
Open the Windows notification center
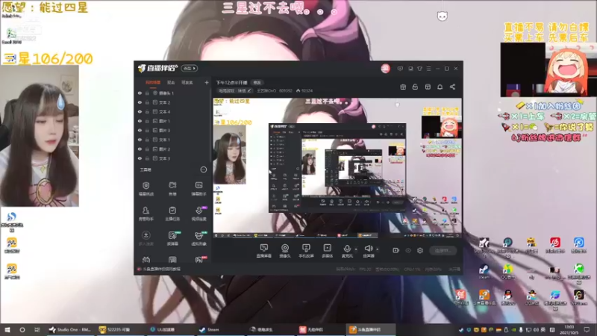point(587,329)
